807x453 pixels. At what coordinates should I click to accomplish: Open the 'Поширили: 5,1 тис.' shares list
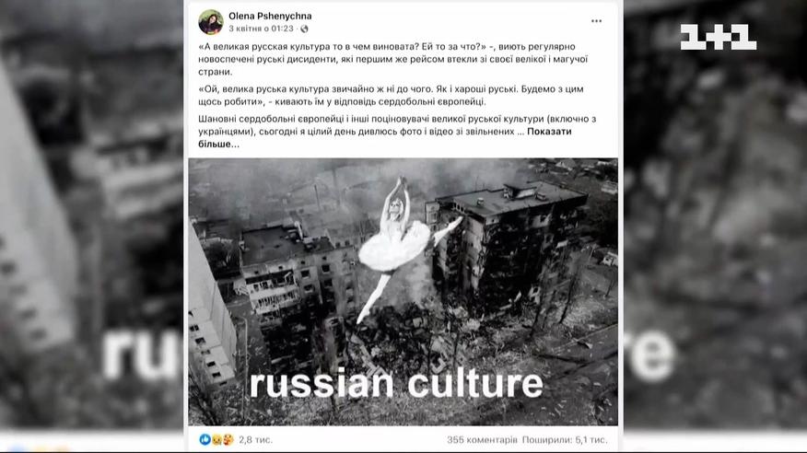[x=565, y=439]
